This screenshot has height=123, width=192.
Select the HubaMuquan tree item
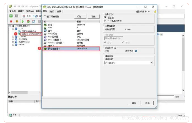[24, 42]
